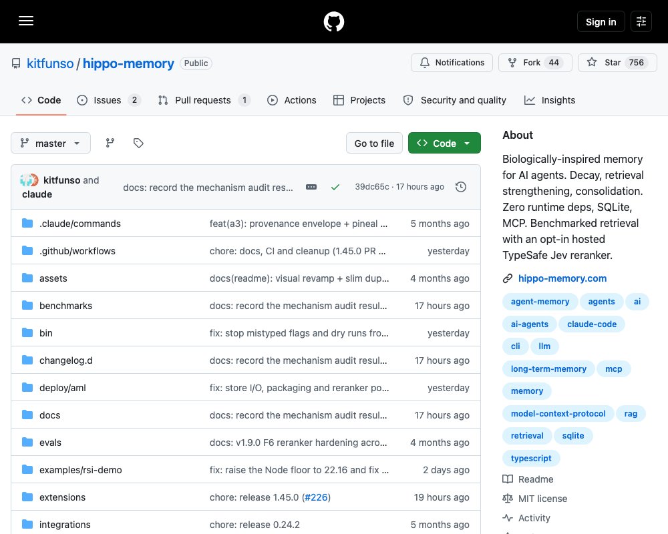The width and height of the screenshot is (668, 534).
Task: Click the .claude/commands folder icon
Action: pos(27,223)
